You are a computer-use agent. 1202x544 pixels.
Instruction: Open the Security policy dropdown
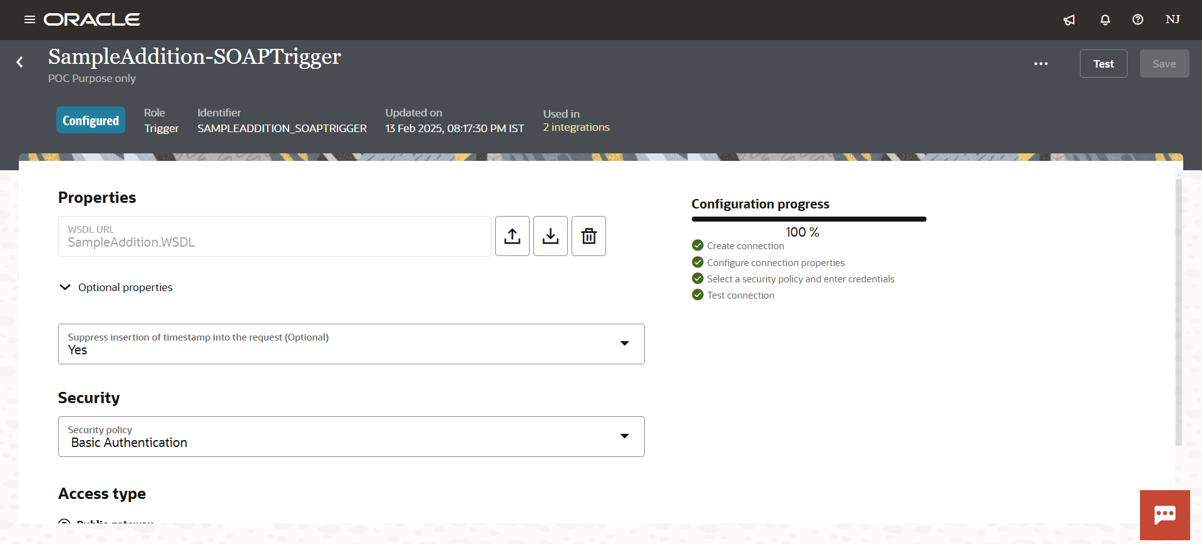click(351, 436)
